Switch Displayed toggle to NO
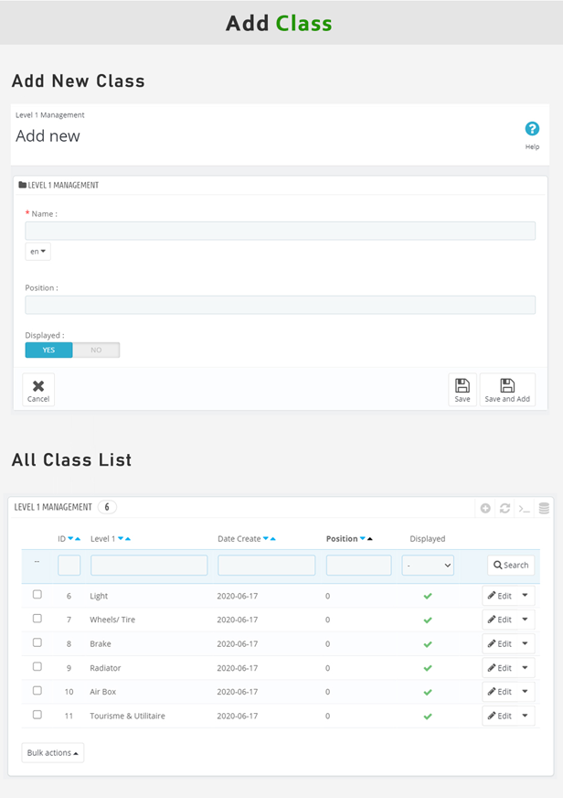The height and width of the screenshot is (798, 563). point(96,350)
